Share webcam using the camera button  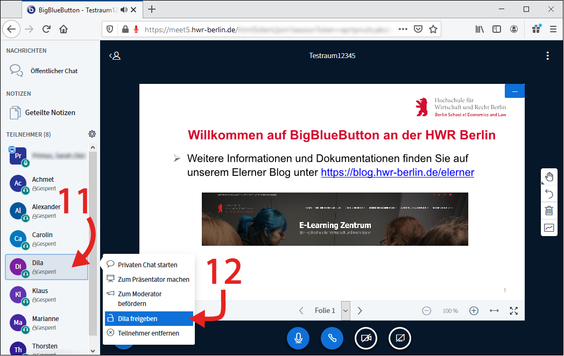coord(366,338)
